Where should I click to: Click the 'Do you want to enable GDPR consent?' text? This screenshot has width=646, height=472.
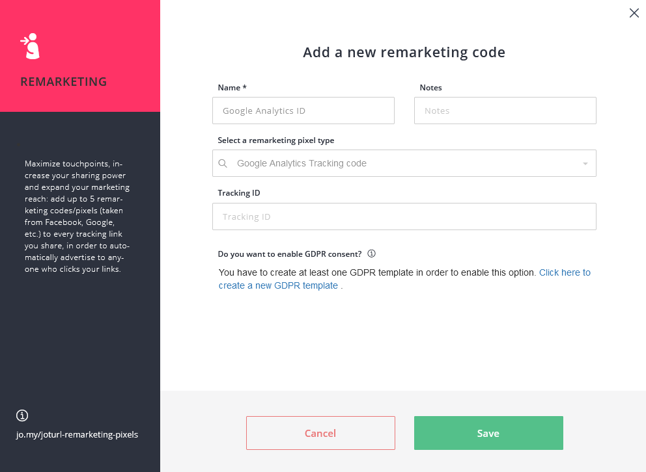(290, 254)
